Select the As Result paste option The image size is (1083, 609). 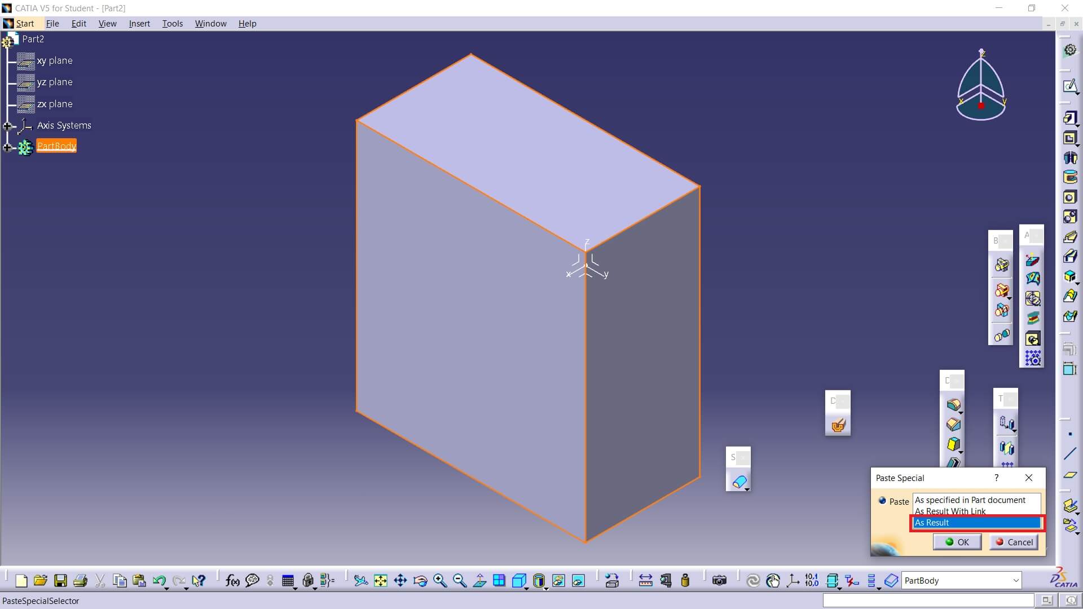976,523
